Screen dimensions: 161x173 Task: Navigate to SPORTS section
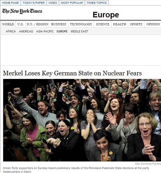click(x=136, y=24)
